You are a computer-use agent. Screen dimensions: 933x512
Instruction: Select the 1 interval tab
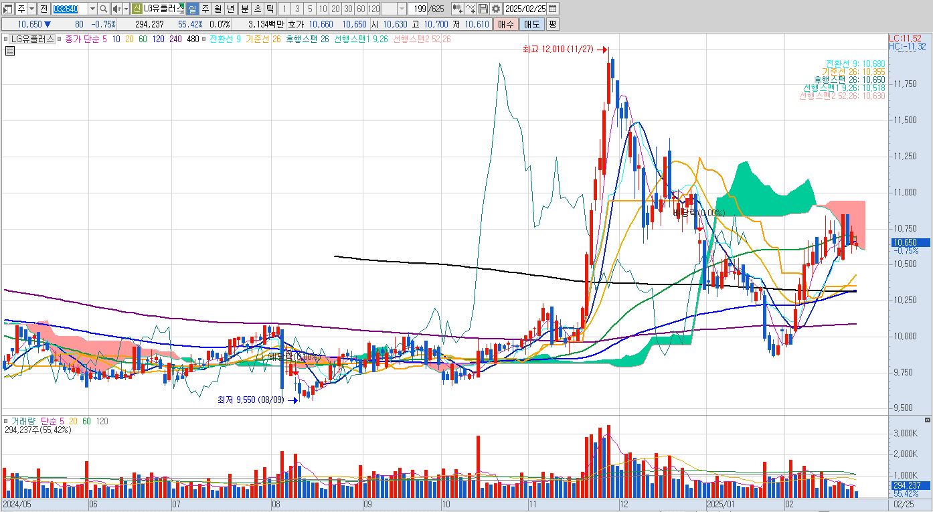click(284, 9)
